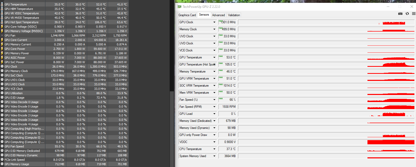Click thermometer icon beside GPU Hot Spot Temperature
The image size is (416, 167).
(2, 22)
